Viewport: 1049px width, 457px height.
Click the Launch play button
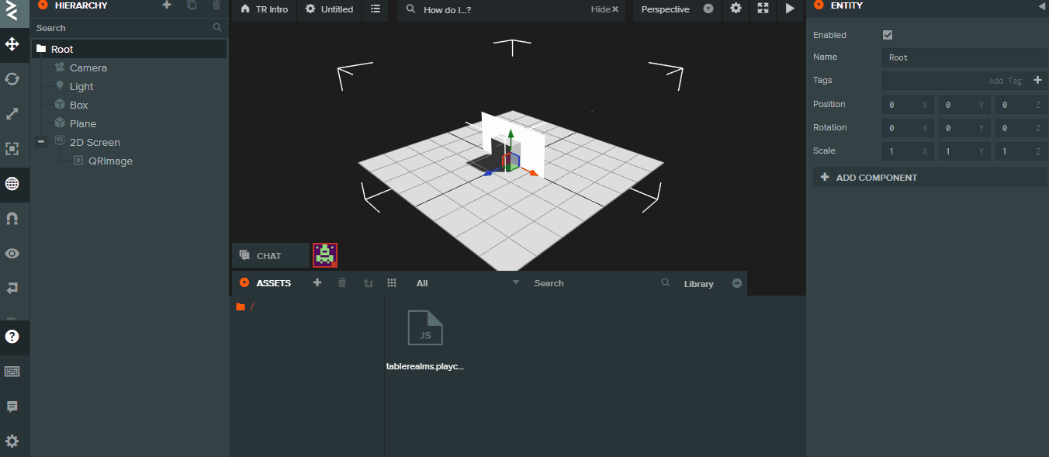[x=790, y=9]
